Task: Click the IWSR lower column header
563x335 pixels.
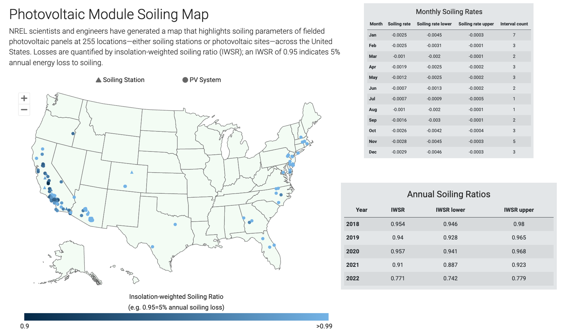Action: pos(450,210)
